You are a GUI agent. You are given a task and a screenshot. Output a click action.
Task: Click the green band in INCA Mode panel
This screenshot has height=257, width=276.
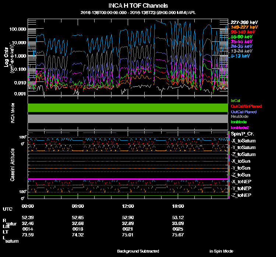(128, 108)
